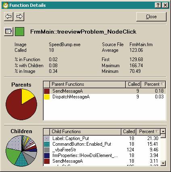Click the Close button
Viewport: 171px width, 172px height.
click(x=151, y=17)
